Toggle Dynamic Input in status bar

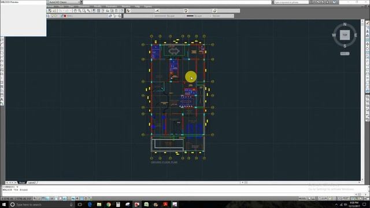pos(73,198)
